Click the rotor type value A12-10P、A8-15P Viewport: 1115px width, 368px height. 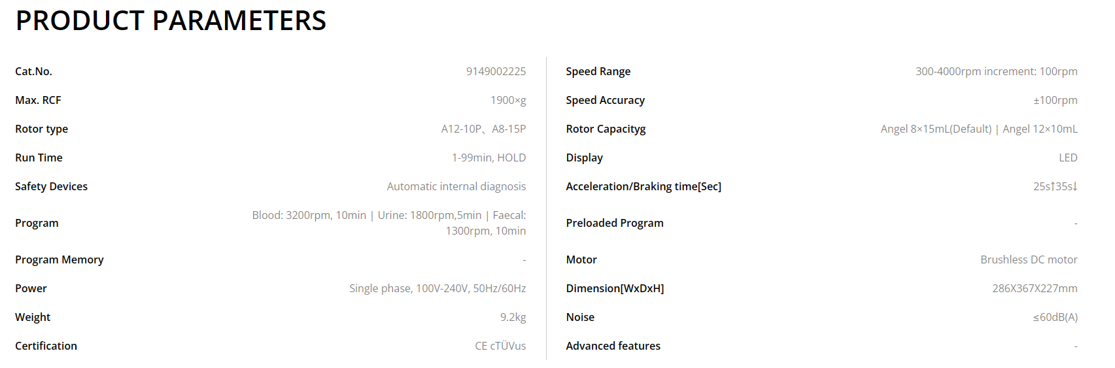click(483, 129)
